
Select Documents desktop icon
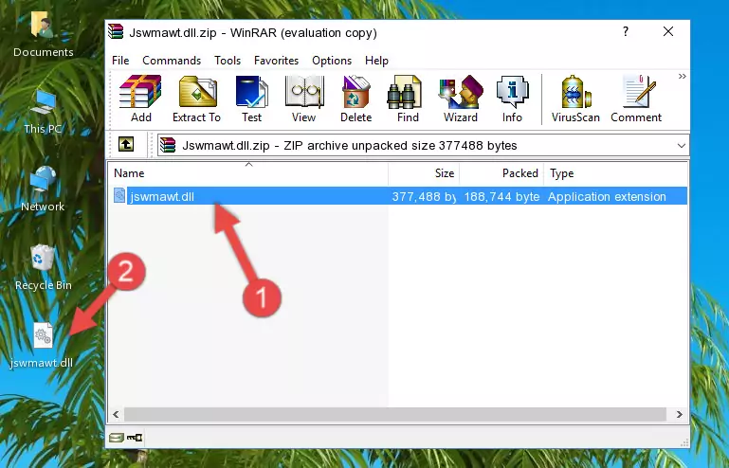tap(43, 34)
